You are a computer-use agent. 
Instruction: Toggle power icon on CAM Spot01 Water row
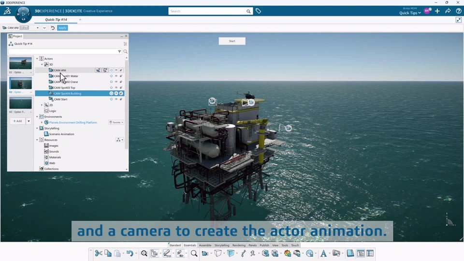pos(111,76)
